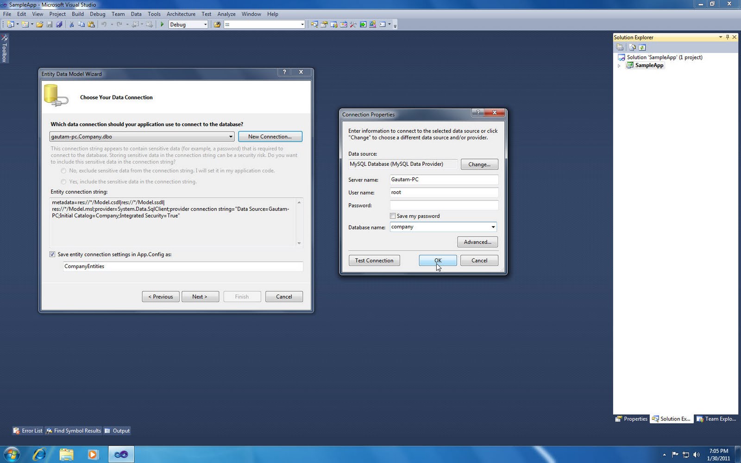Expand the SampleApp project node
Image resolution: width=741 pixels, height=463 pixels.
[x=619, y=65]
